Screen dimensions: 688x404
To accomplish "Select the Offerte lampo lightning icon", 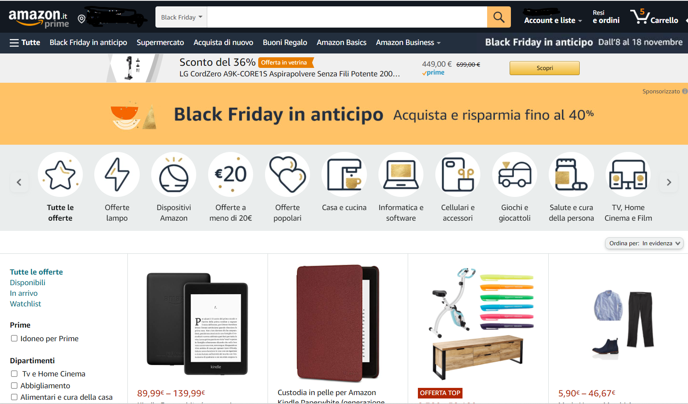I will point(117,174).
